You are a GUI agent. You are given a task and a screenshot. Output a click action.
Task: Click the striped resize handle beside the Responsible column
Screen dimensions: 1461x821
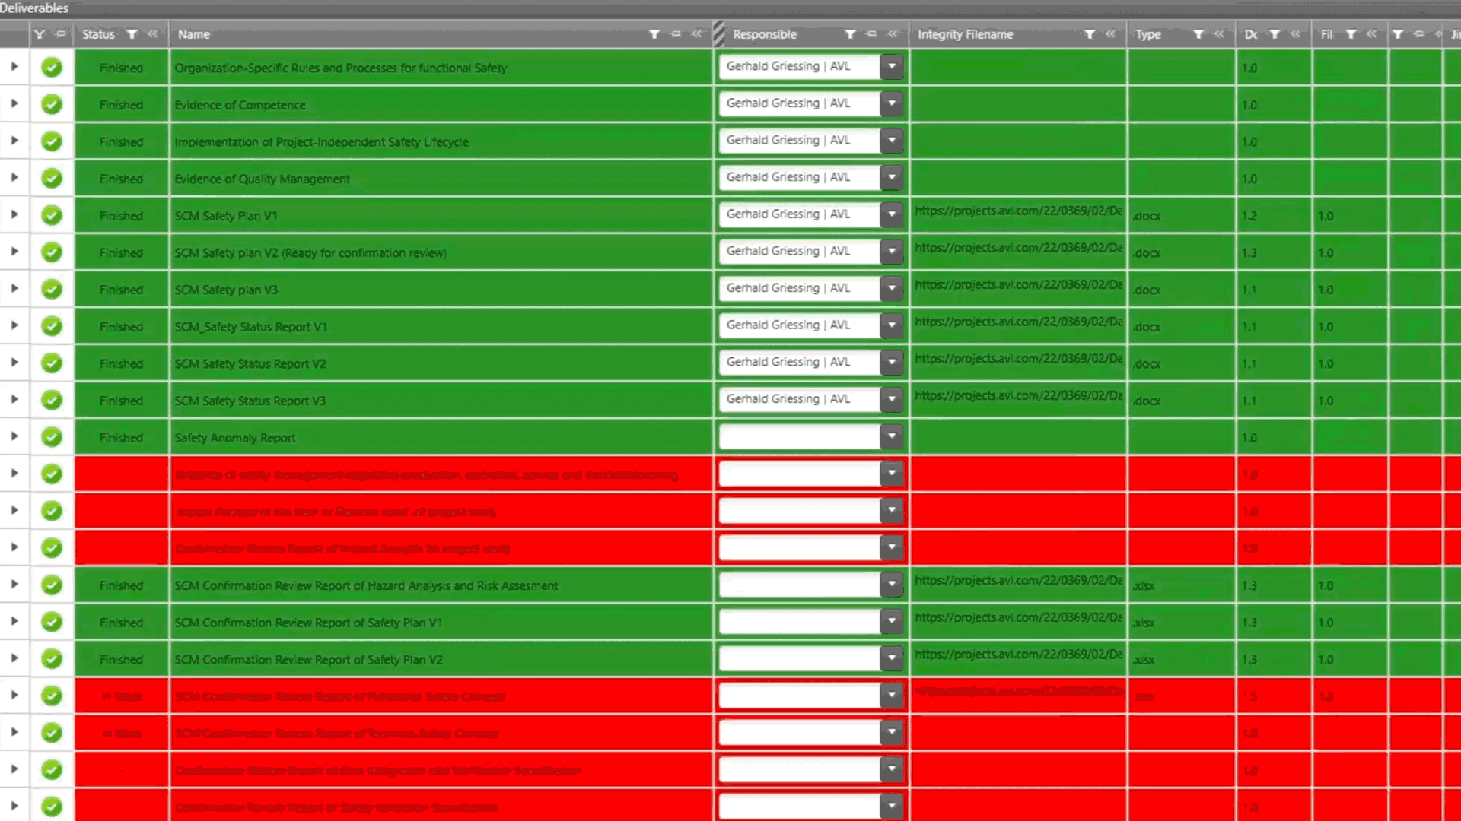coord(718,34)
